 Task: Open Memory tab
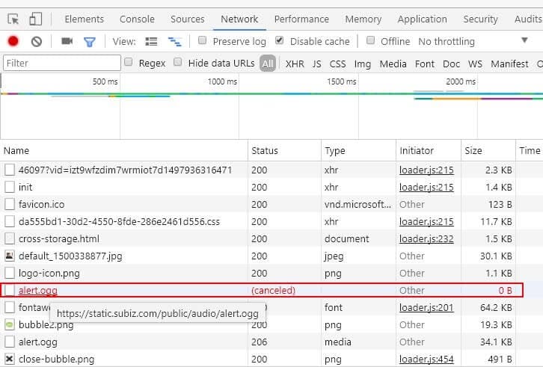[363, 19]
